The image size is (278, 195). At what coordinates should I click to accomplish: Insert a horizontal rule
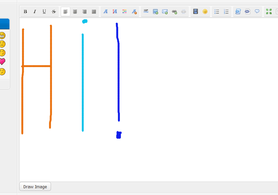[146, 11]
